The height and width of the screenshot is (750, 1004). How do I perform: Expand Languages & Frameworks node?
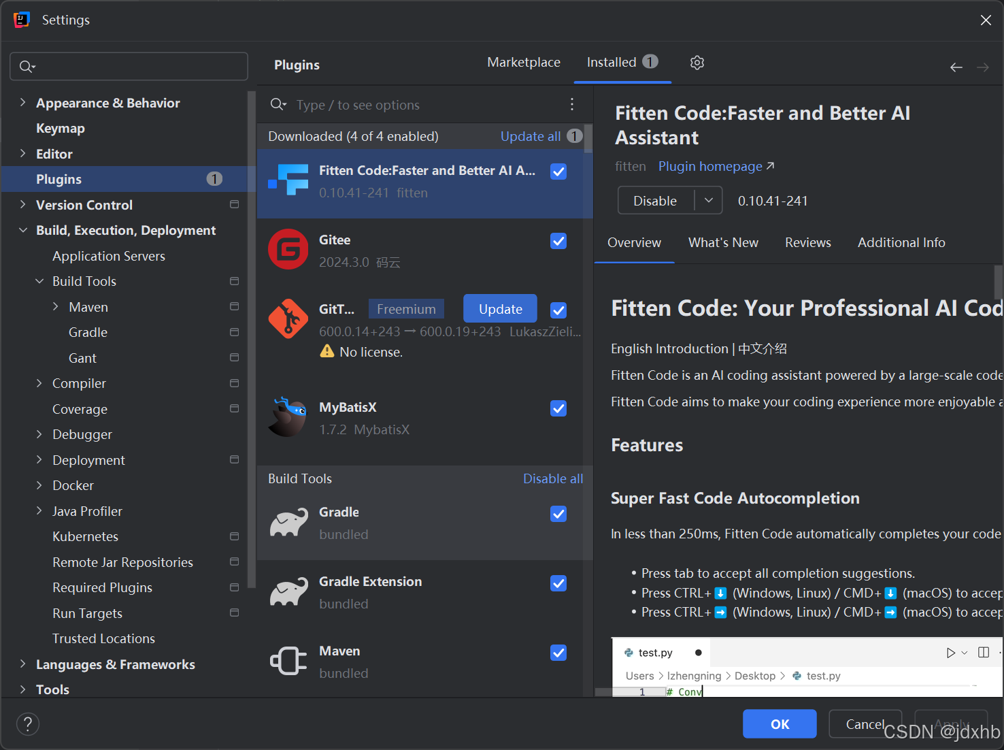[x=22, y=664]
